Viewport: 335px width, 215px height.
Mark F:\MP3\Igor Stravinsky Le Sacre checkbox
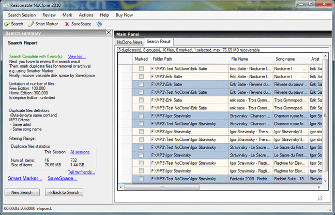(x=141, y=155)
